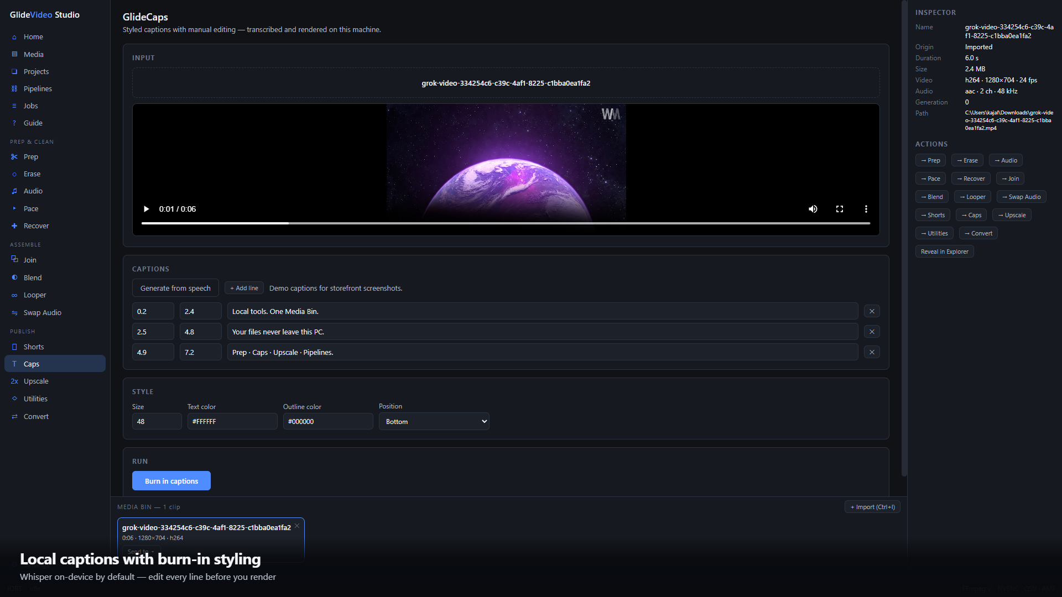Click Reveal in Explorer in the Inspector
Viewport: 1062px width, 597px height.
(x=944, y=252)
